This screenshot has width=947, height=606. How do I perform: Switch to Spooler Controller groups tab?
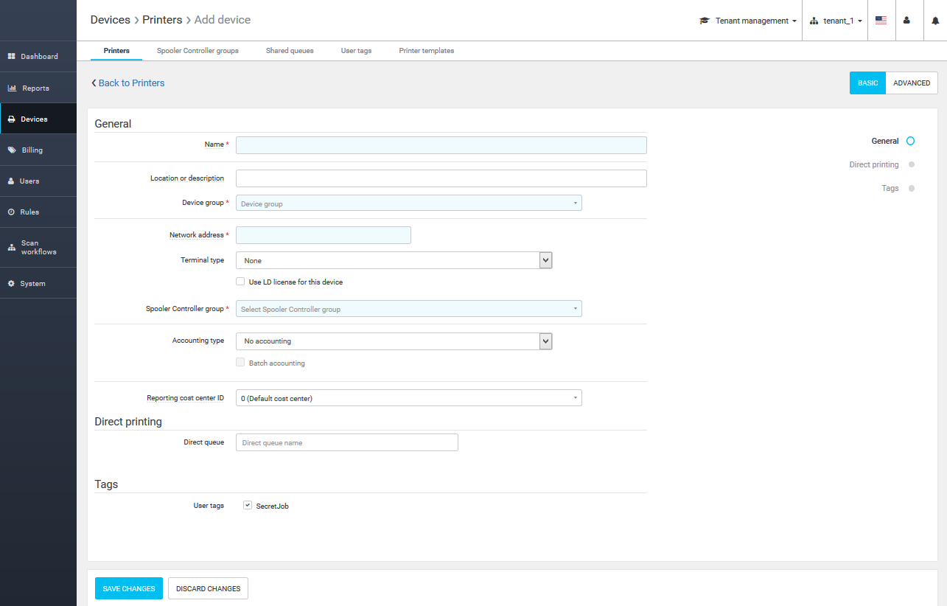198,51
